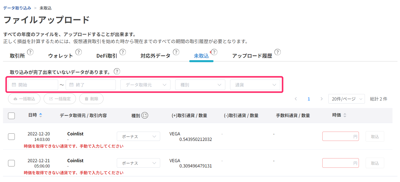Open the 通貨 filter dropdown
400x182 pixels.
pyautogui.click(x=255, y=85)
